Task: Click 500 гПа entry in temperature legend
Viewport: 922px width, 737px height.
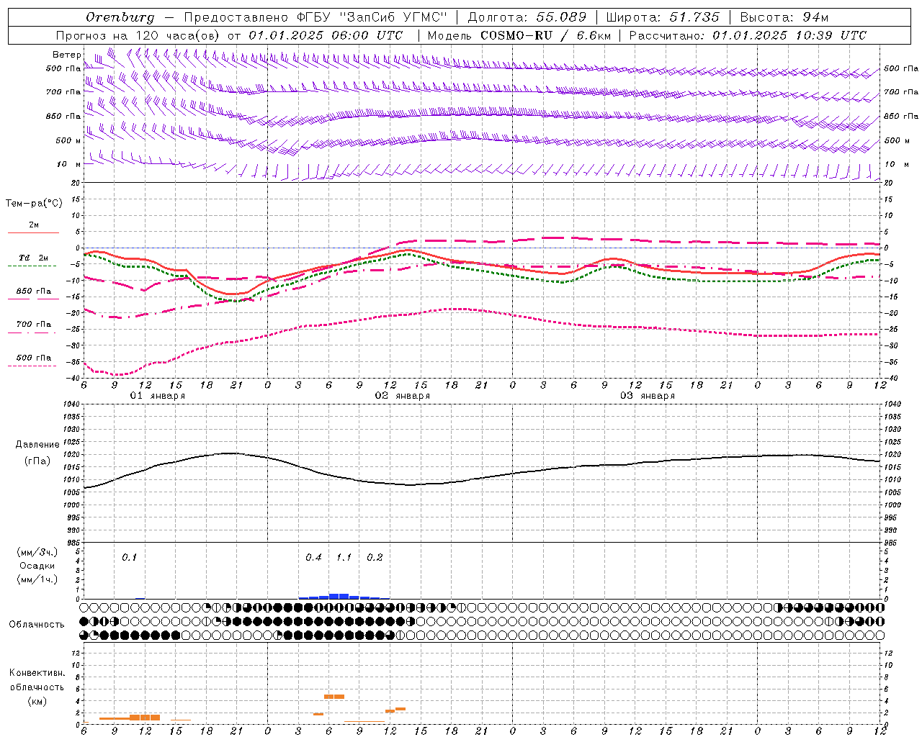Action: [x=34, y=358]
